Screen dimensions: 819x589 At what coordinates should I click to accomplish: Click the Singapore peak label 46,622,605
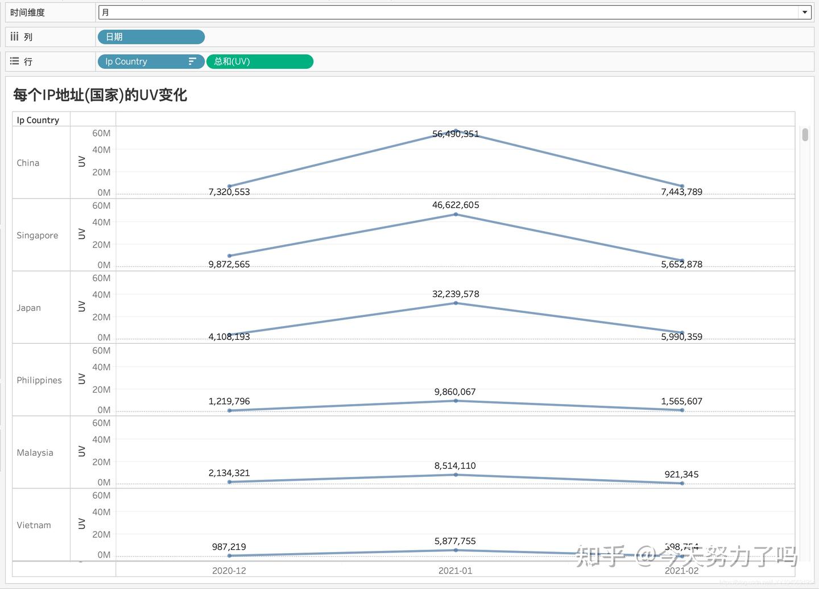point(456,205)
